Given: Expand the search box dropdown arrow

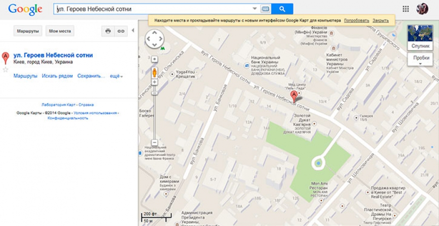Looking at the screenshot, I should click(255, 9).
